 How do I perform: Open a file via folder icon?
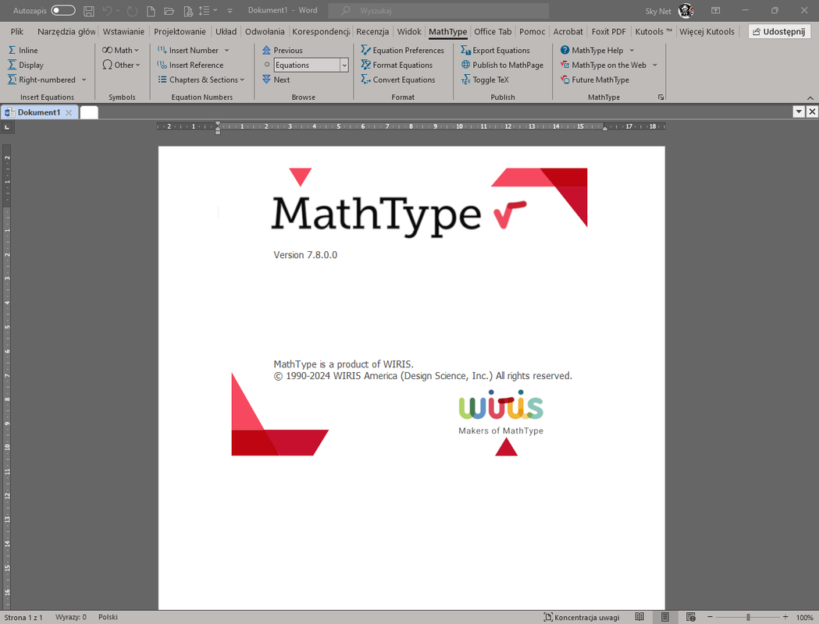169,11
